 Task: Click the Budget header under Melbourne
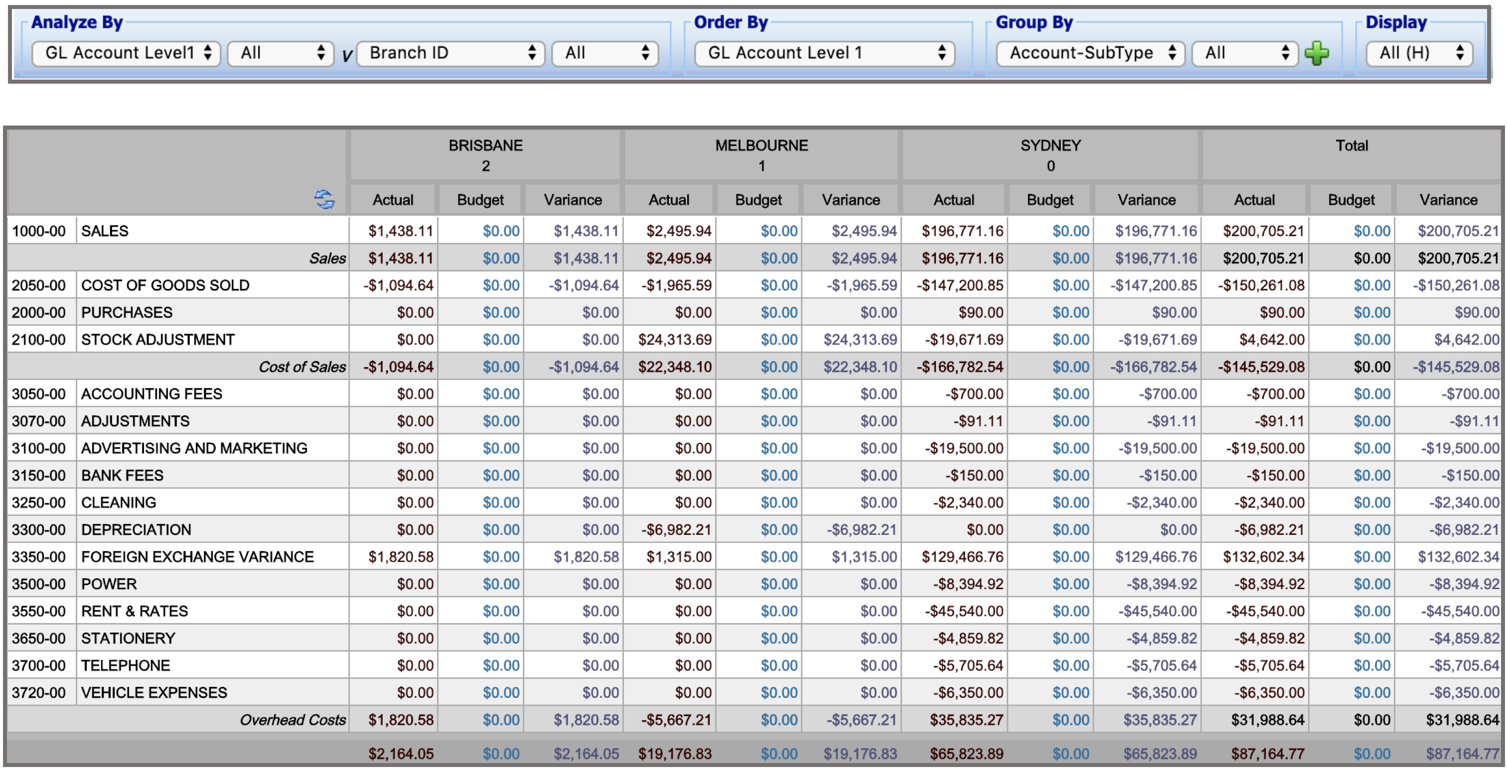758,200
